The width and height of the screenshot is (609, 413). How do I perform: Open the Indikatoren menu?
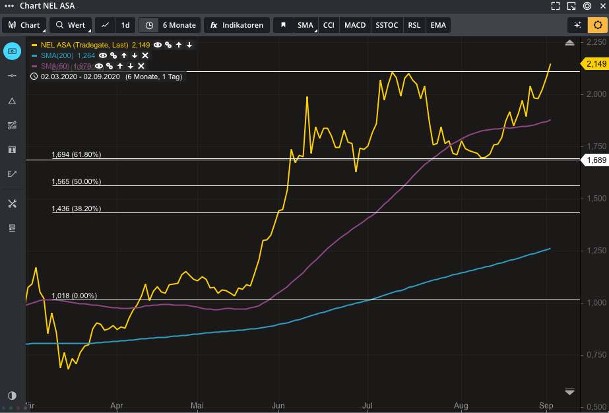(x=236, y=26)
